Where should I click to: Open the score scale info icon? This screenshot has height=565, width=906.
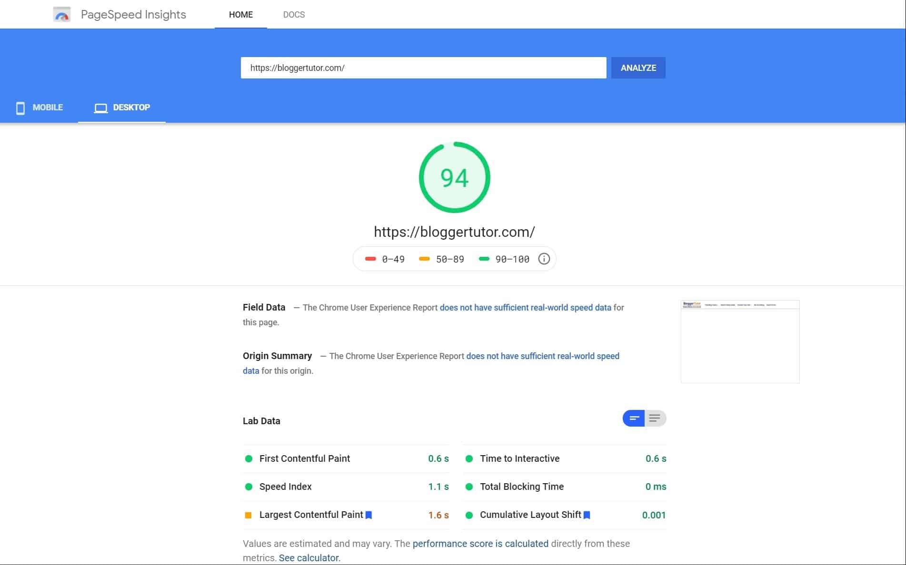point(544,259)
